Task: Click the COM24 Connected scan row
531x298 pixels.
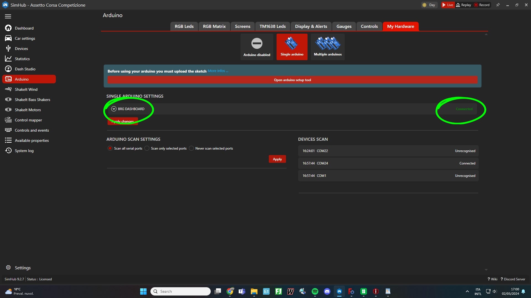Action: pyautogui.click(x=388, y=163)
